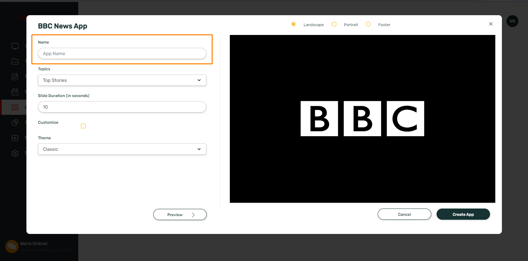Open the pie chart reports icon in sidebar
The image size is (528, 261).
(15, 123)
